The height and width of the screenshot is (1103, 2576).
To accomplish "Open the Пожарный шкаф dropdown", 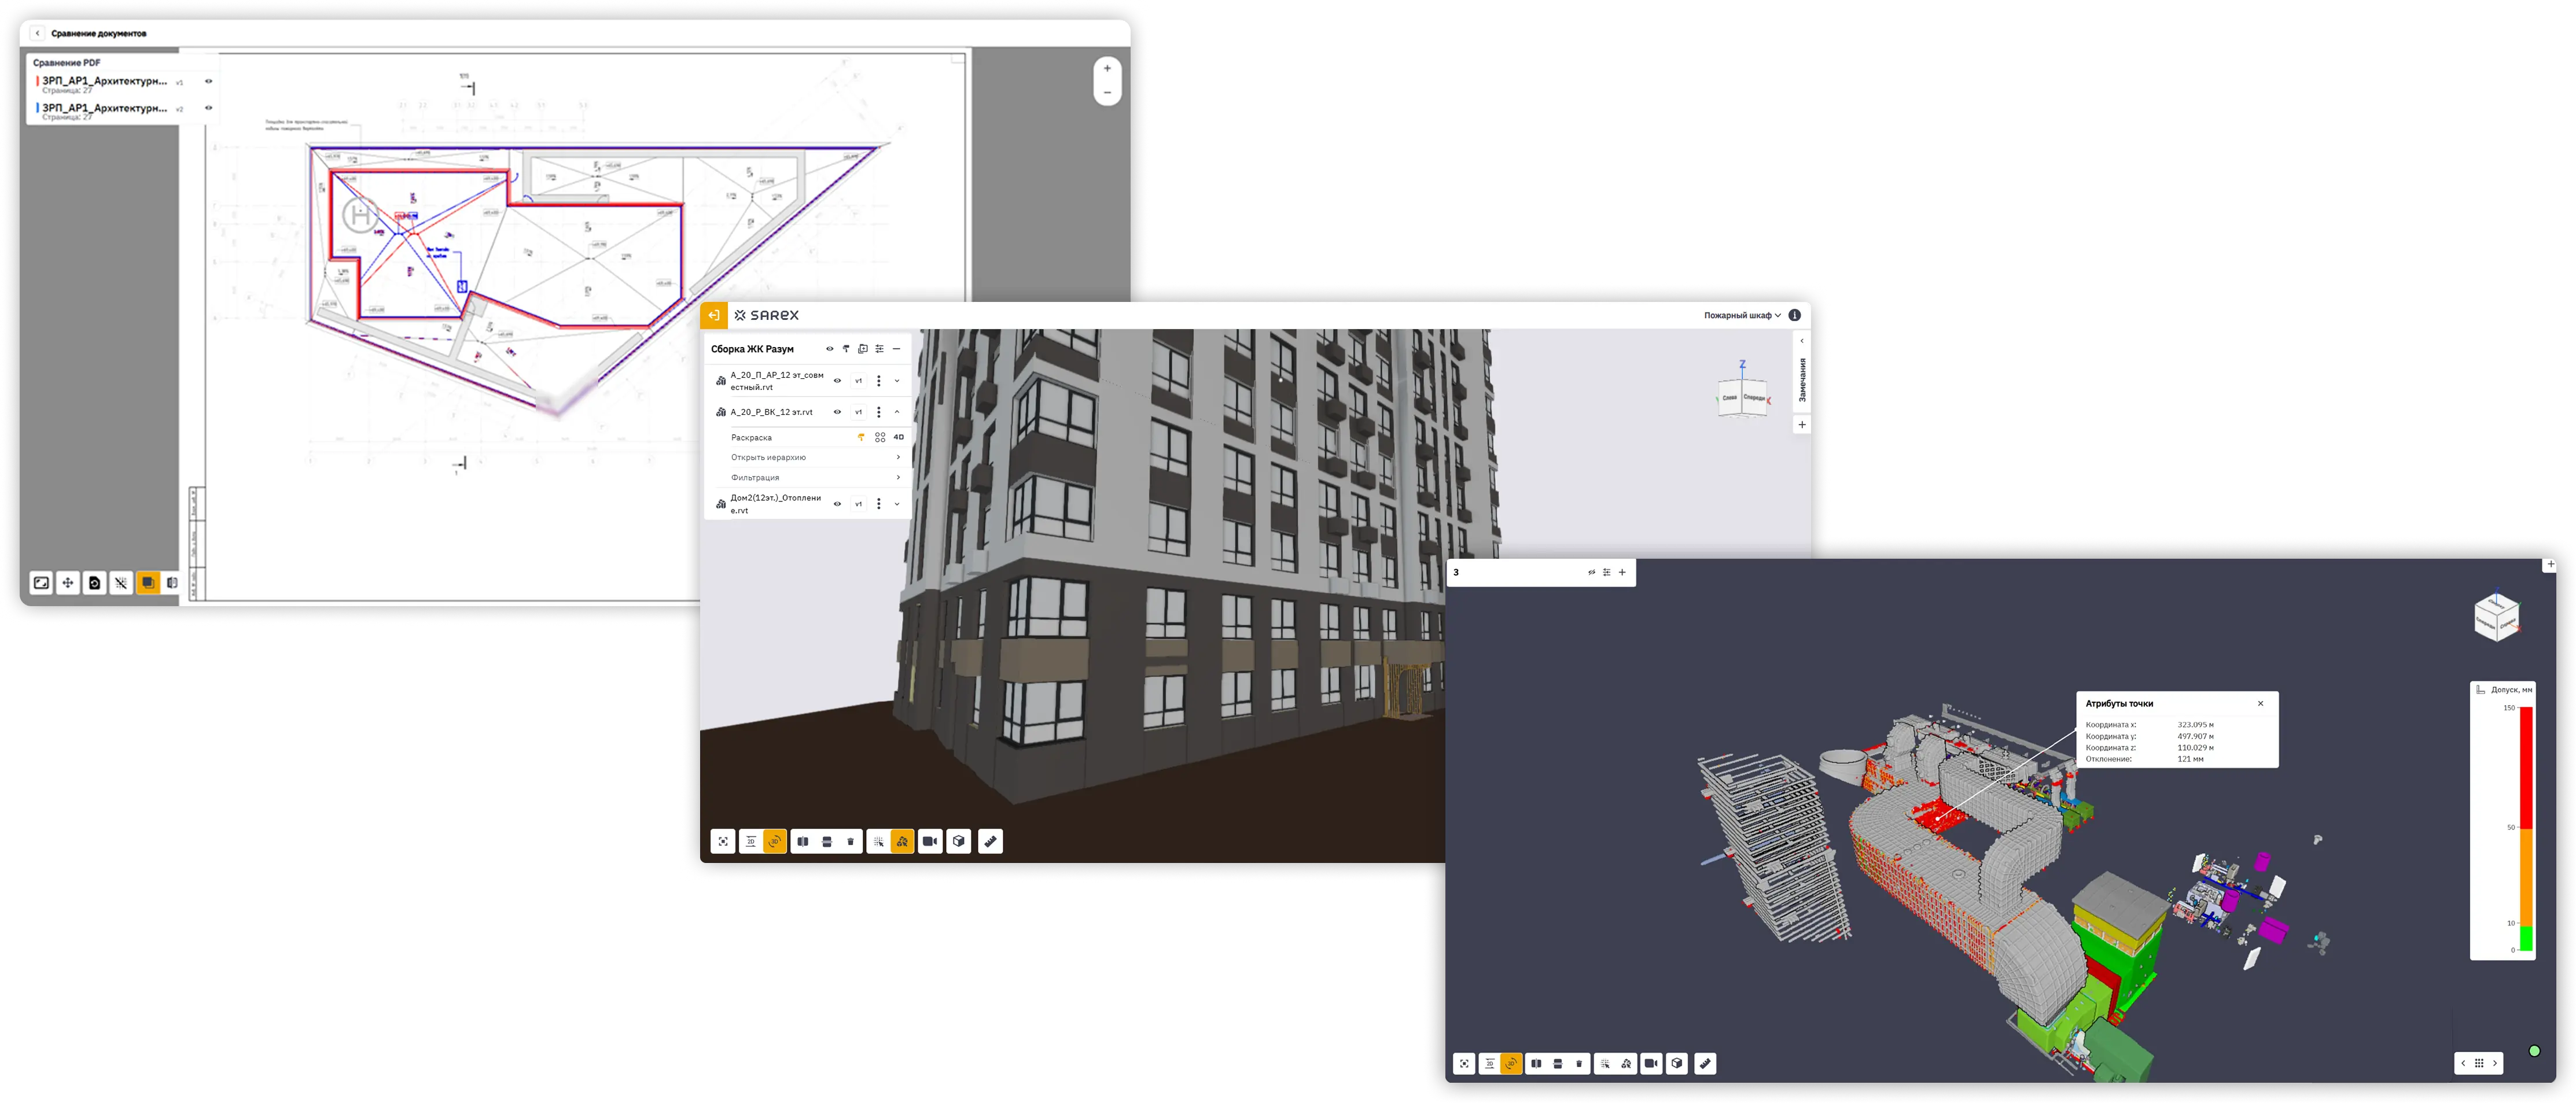I will (1742, 315).
